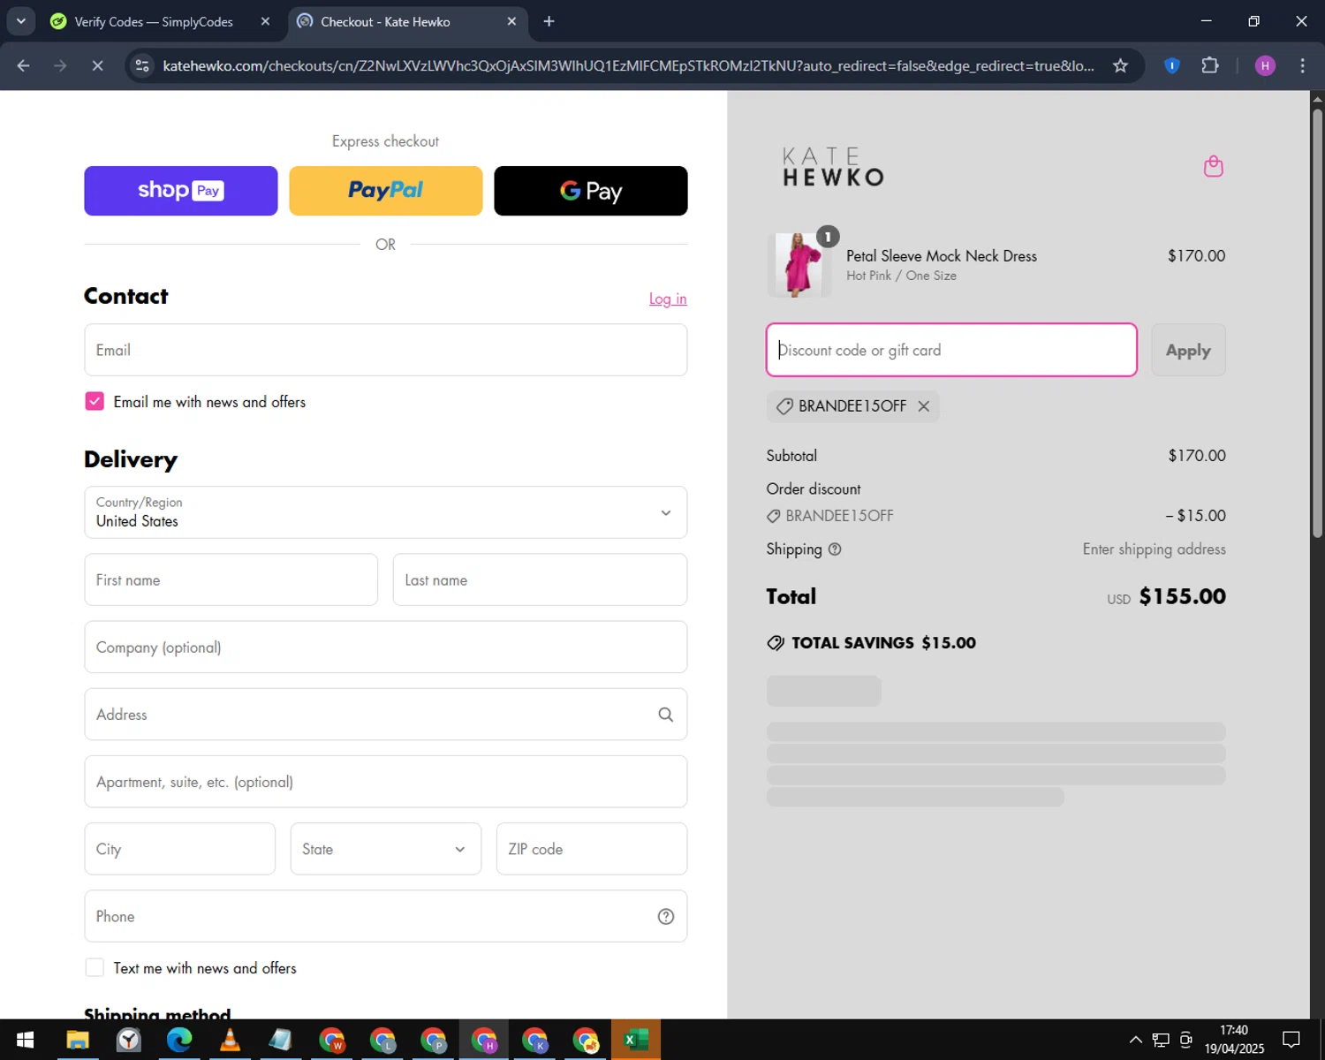Click the ZIP code field
The image size is (1325, 1060).
pyautogui.click(x=592, y=849)
